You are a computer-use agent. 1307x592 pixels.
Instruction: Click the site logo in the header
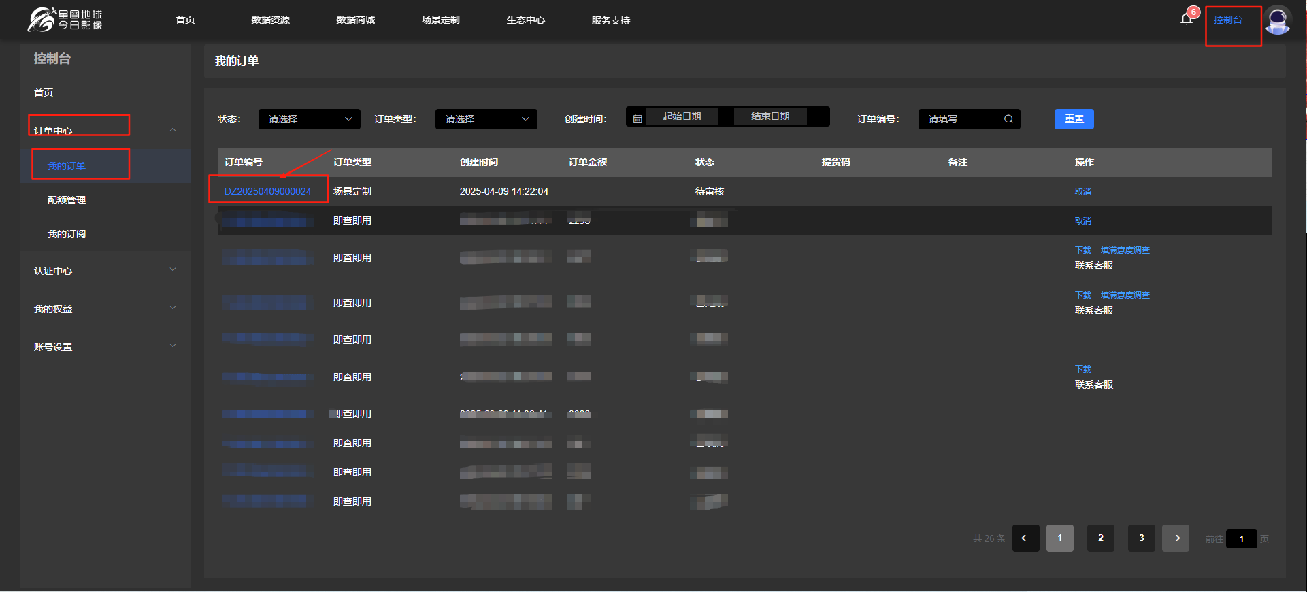65,20
